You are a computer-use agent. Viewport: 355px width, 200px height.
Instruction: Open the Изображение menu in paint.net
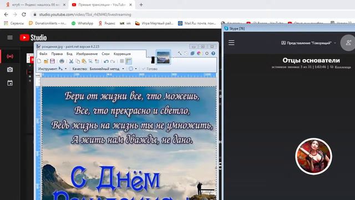pos(87,54)
